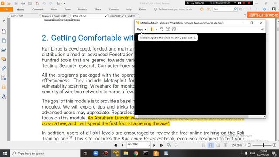The image size is (279, 157).
Task: Select the touch mode hand icon
Action: (58, 3)
